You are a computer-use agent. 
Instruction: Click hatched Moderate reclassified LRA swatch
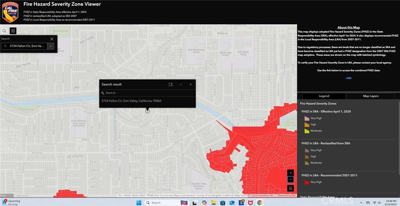[x=307, y=163]
